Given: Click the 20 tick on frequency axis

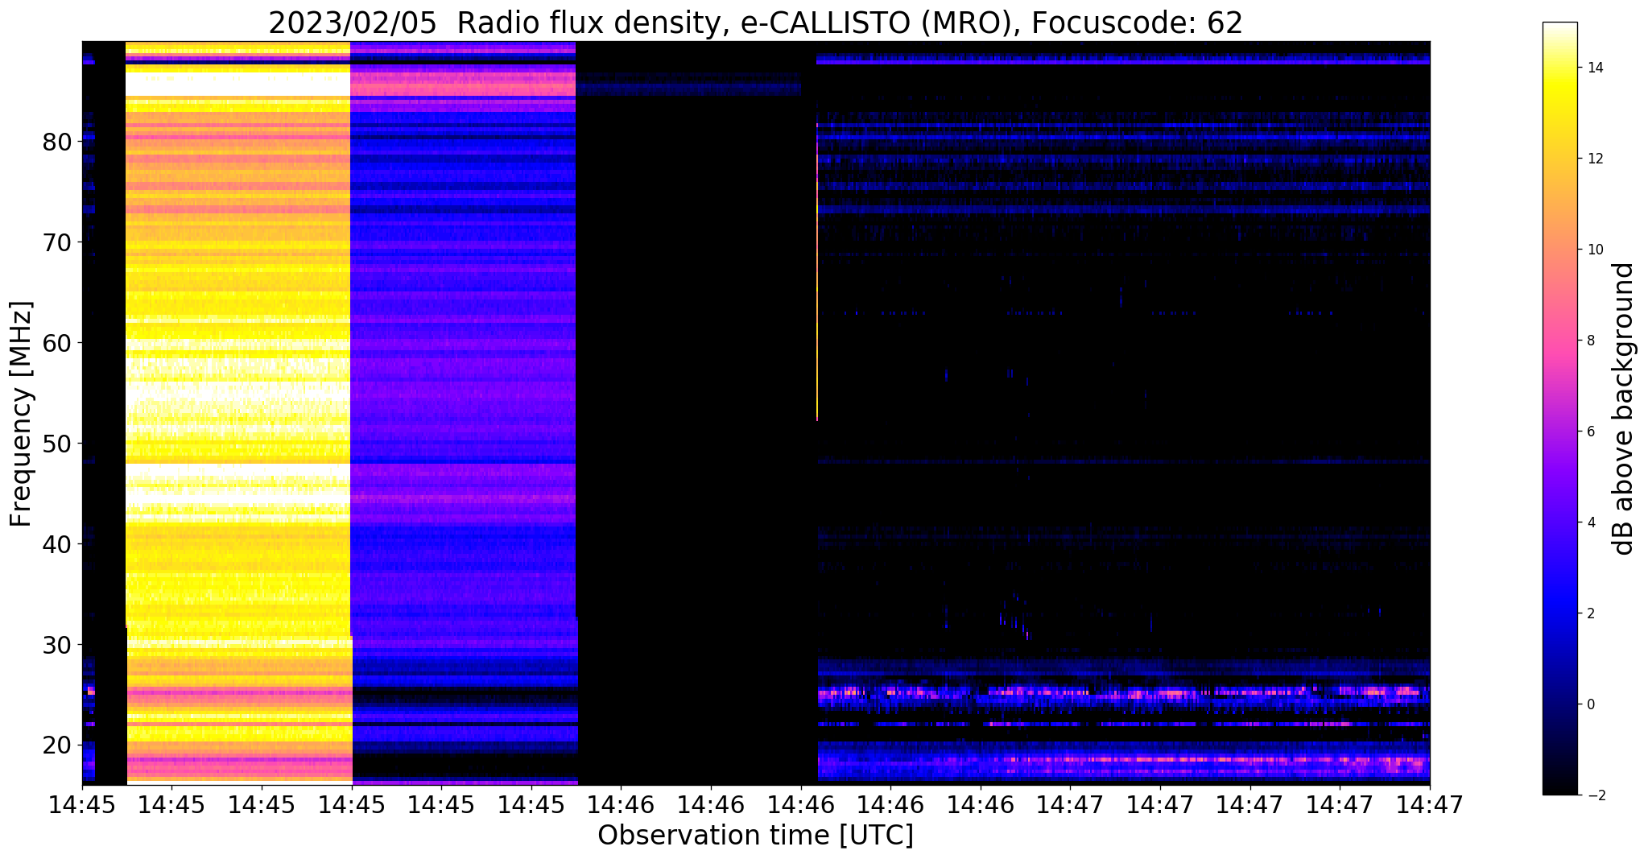Looking at the screenshot, I should coord(57,745).
